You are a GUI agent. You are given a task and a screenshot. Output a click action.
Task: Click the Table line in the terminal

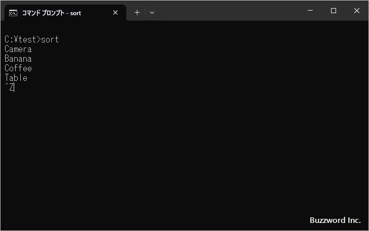16,78
